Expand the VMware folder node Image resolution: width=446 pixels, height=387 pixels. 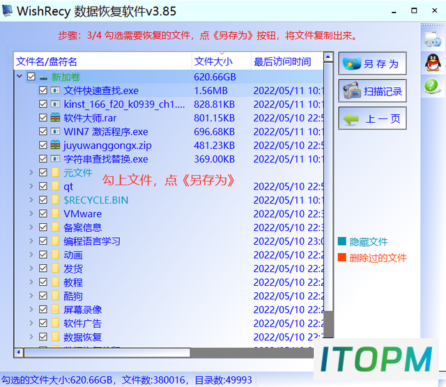coord(31,213)
